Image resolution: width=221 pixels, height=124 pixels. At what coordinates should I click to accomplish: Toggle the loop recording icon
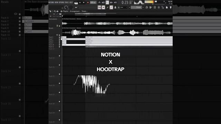tap(115, 2)
